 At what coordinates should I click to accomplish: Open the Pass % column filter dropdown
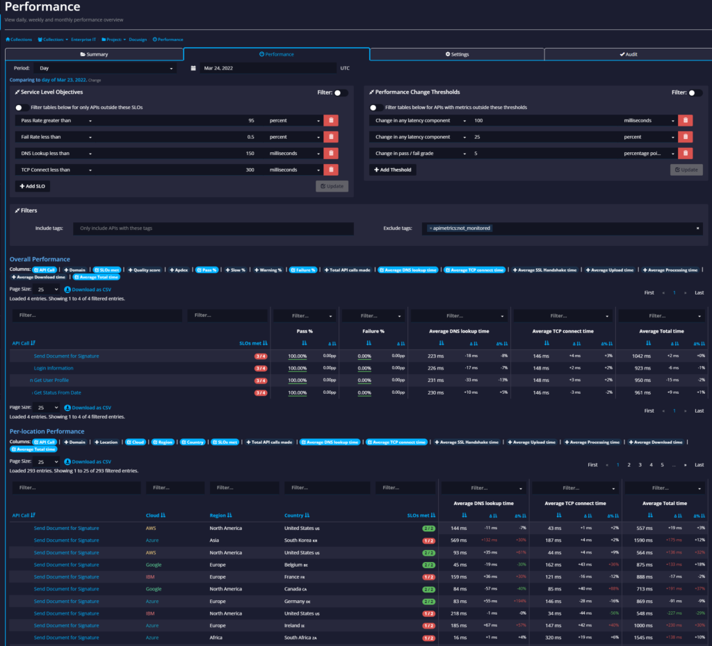point(305,316)
